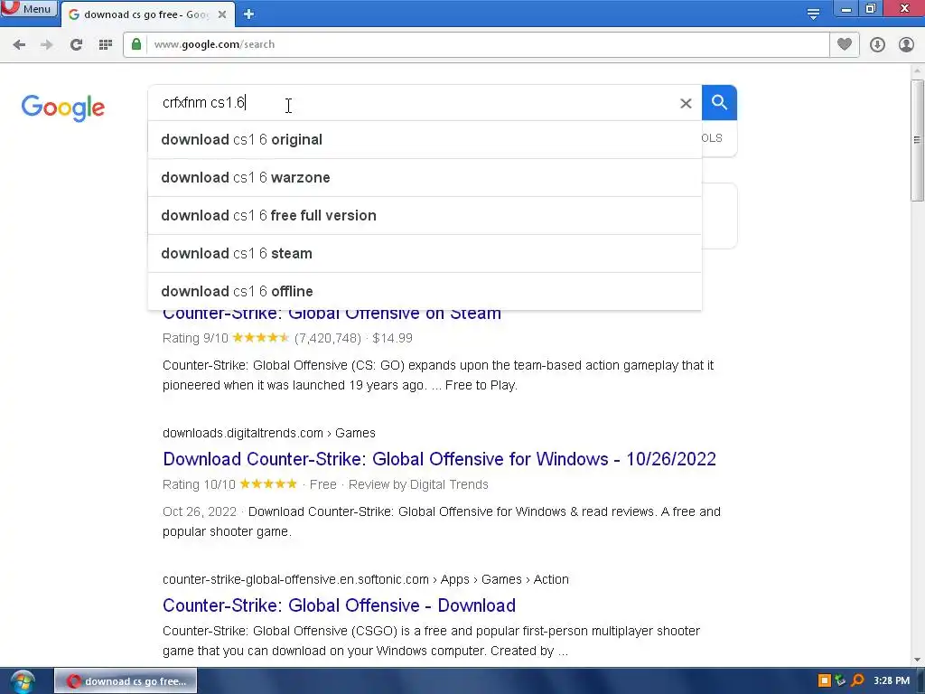
Task: Click the page vertical scrollbar thumb
Action: (917, 140)
